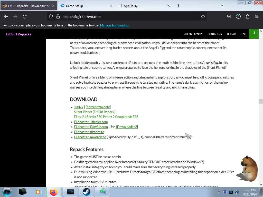The height and width of the screenshot is (197, 263).
Task: Expand the list all tabs chevron
Action: (222, 6)
